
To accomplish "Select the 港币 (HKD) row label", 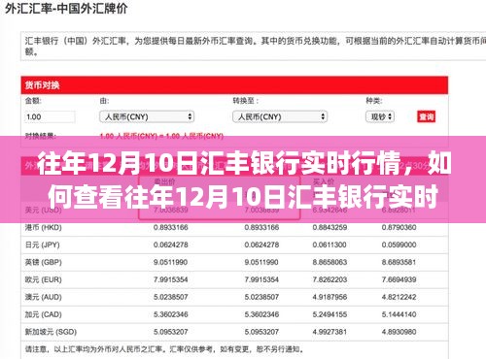I will point(44,227).
